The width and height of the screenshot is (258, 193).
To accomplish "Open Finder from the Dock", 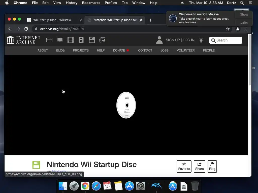I will (63, 186).
